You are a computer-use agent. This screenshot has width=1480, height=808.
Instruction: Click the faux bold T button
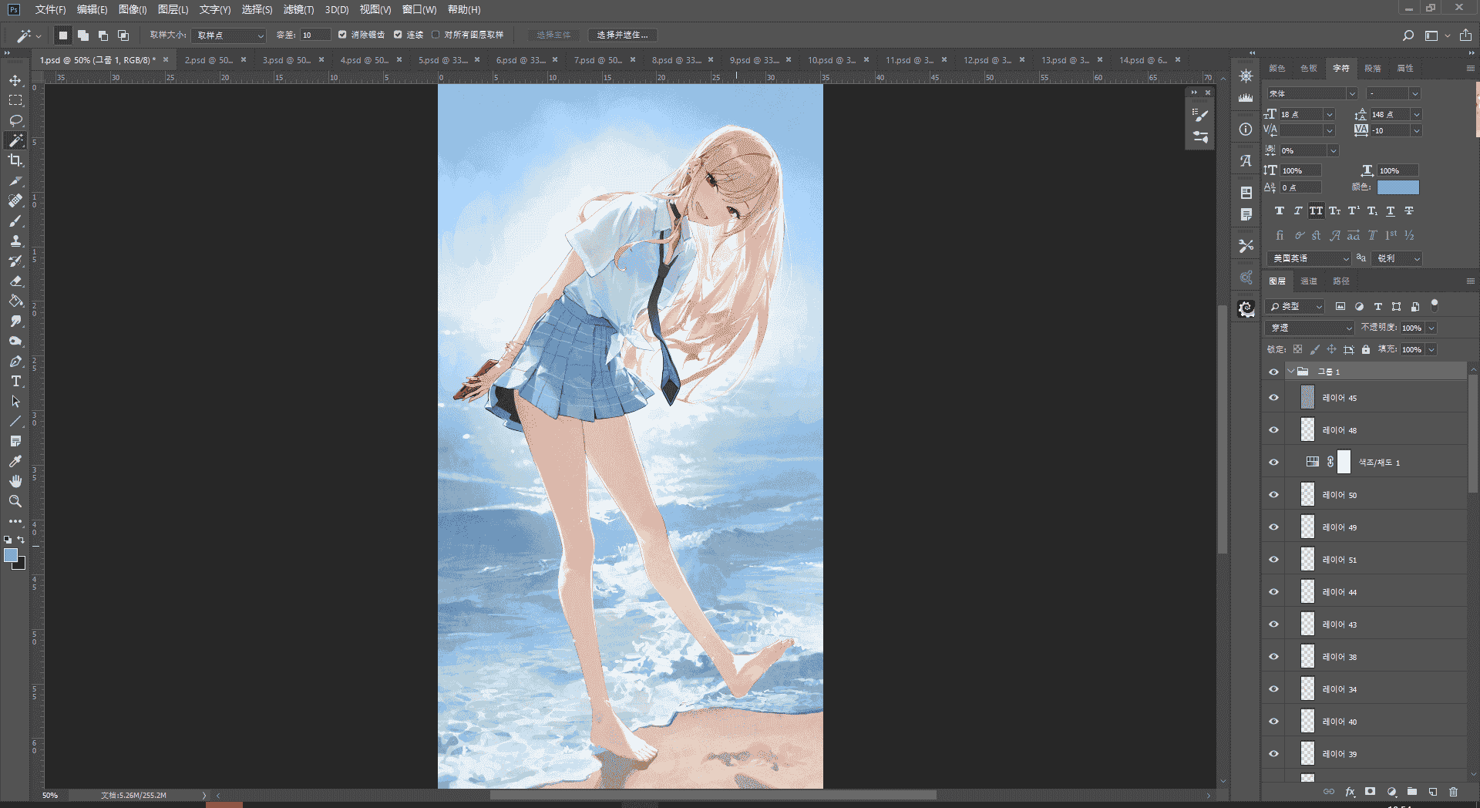coord(1280,210)
